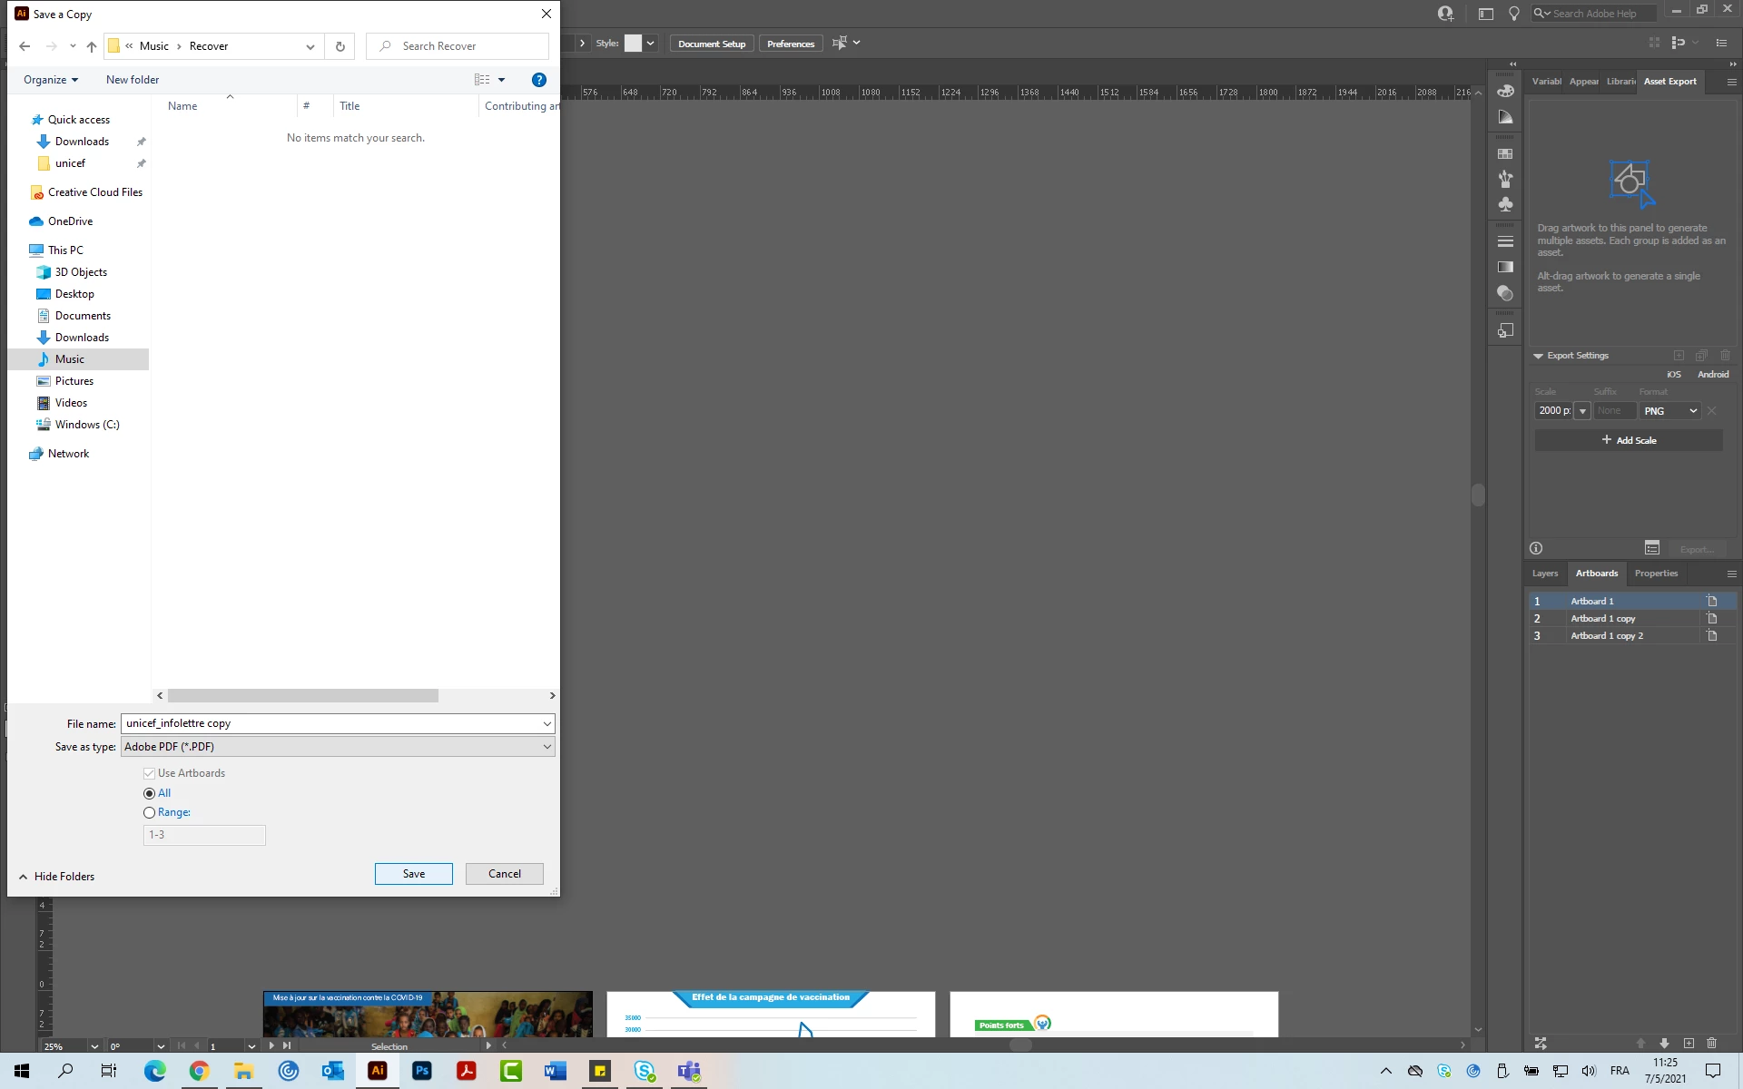This screenshot has width=1743, height=1089.
Task: Switch to the Properties tab
Action: 1655,574
